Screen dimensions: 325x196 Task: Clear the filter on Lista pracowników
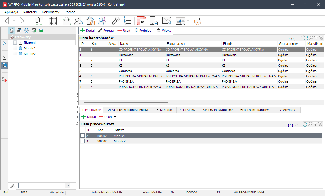tap(320, 124)
